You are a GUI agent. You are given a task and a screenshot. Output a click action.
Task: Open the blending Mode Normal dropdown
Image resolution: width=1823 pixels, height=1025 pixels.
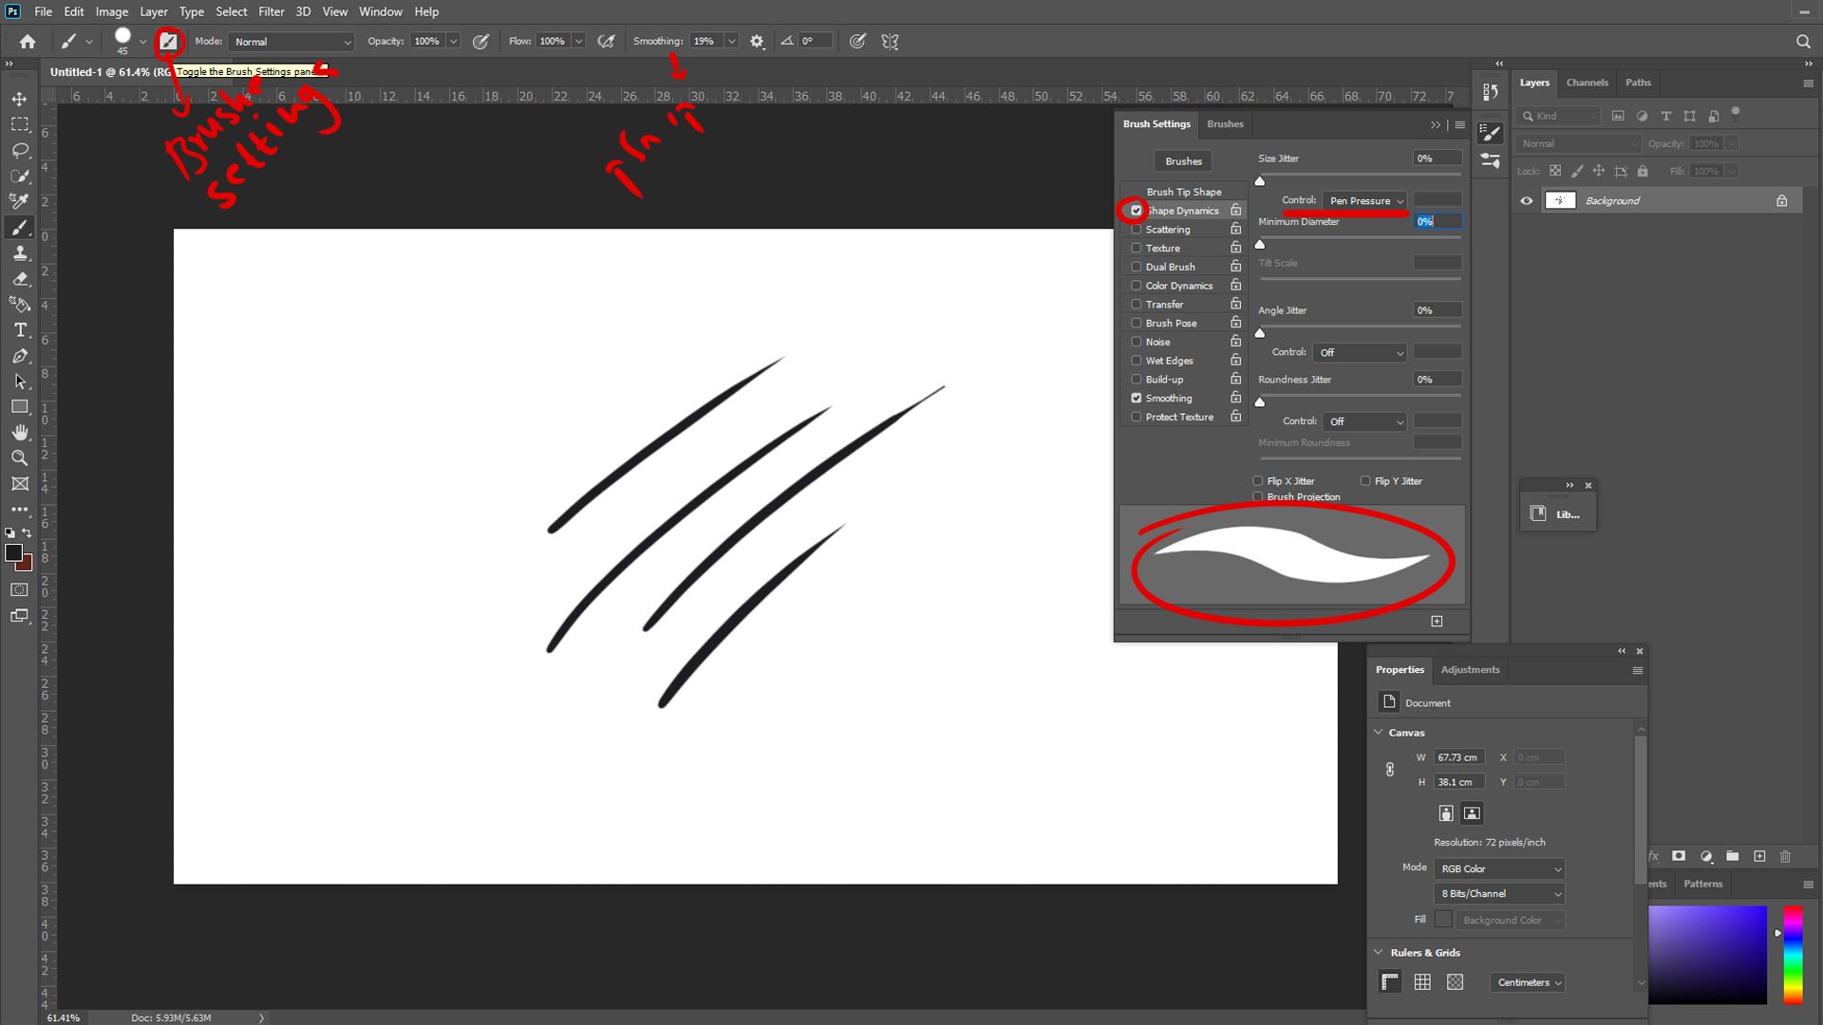pos(291,42)
